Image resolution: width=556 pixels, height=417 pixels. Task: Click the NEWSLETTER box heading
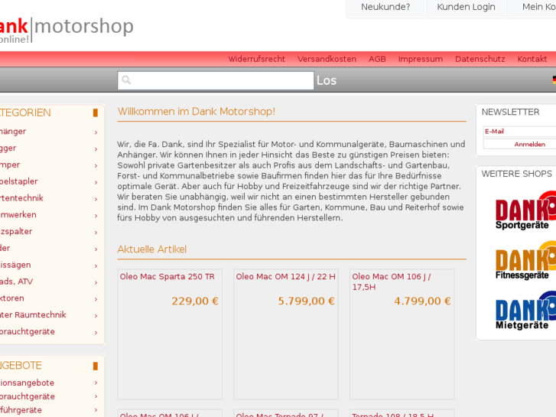point(510,112)
